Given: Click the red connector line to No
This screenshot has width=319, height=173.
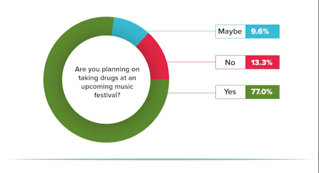Looking at the screenshot, I should (191, 62).
